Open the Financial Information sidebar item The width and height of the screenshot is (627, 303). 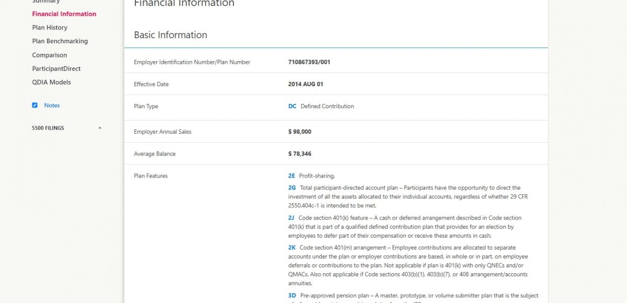(x=64, y=14)
